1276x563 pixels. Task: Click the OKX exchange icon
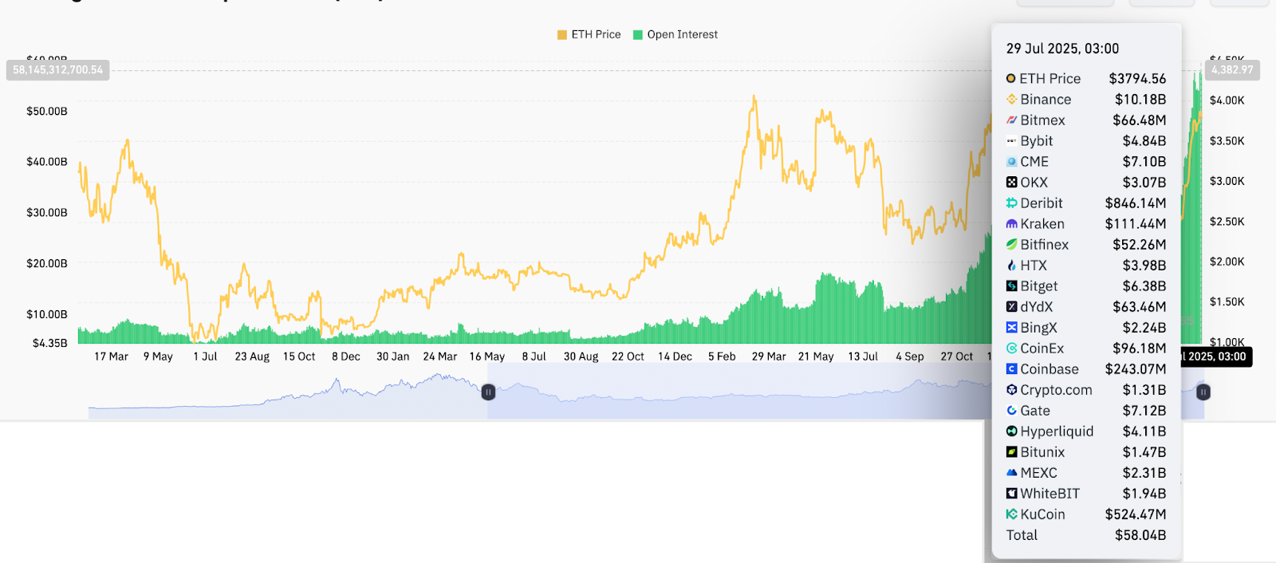1011,183
